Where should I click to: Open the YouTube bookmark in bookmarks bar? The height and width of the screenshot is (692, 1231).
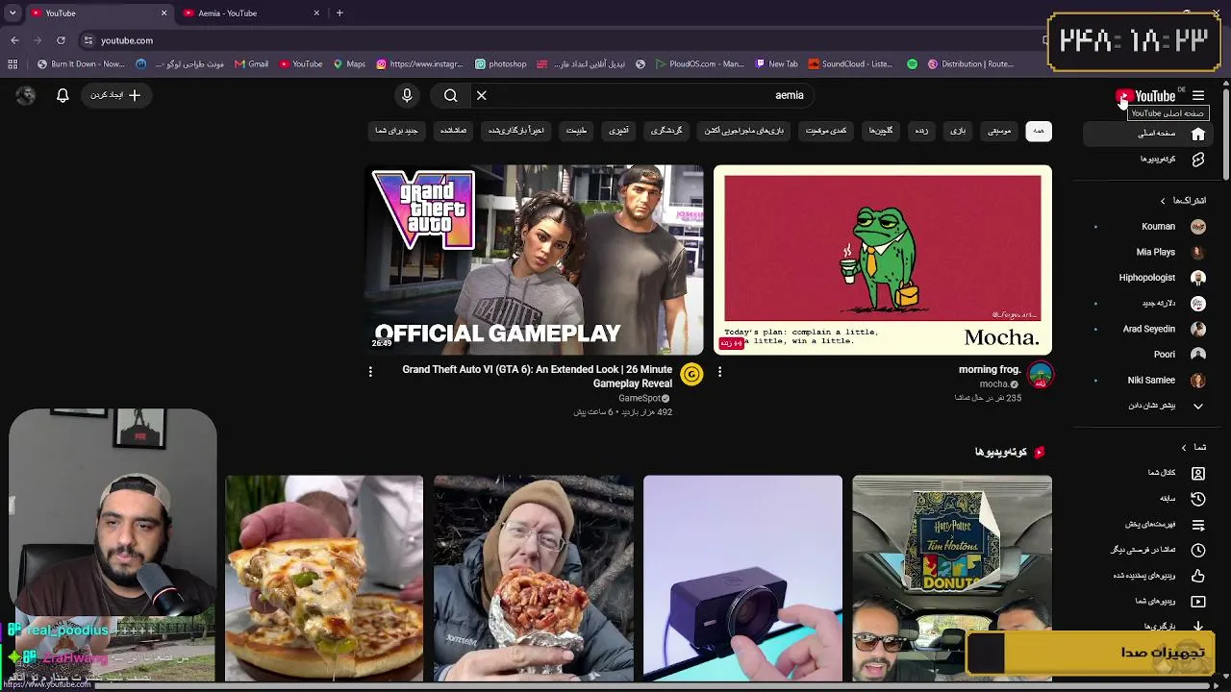pos(301,64)
